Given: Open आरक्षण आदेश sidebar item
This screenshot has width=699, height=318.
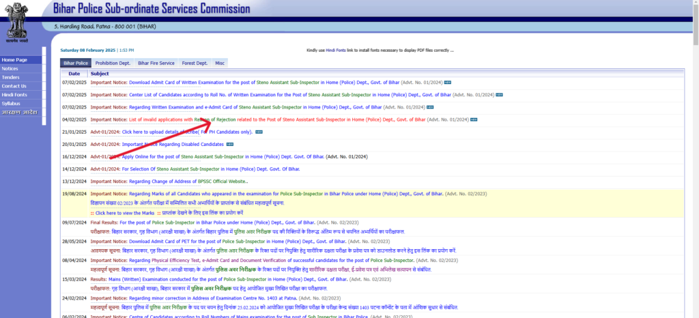Looking at the screenshot, I should click(21, 112).
